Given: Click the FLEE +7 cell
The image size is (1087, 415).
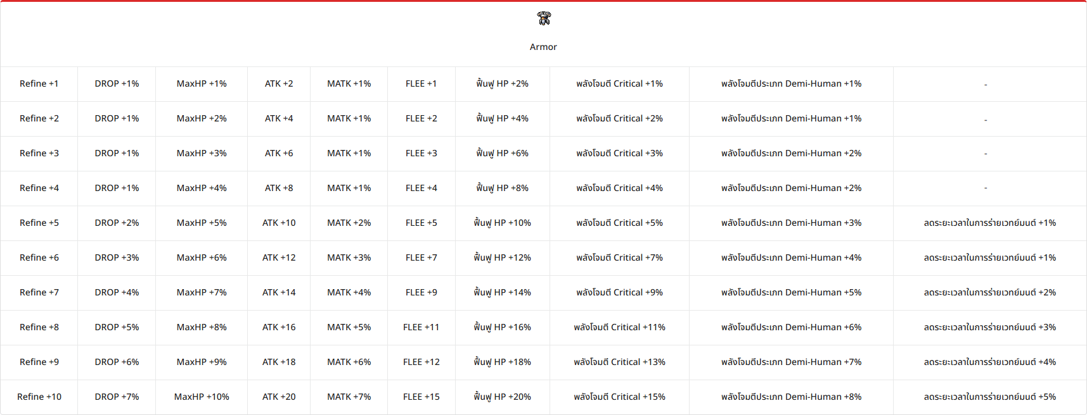Looking at the screenshot, I should pyautogui.click(x=421, y=257).
